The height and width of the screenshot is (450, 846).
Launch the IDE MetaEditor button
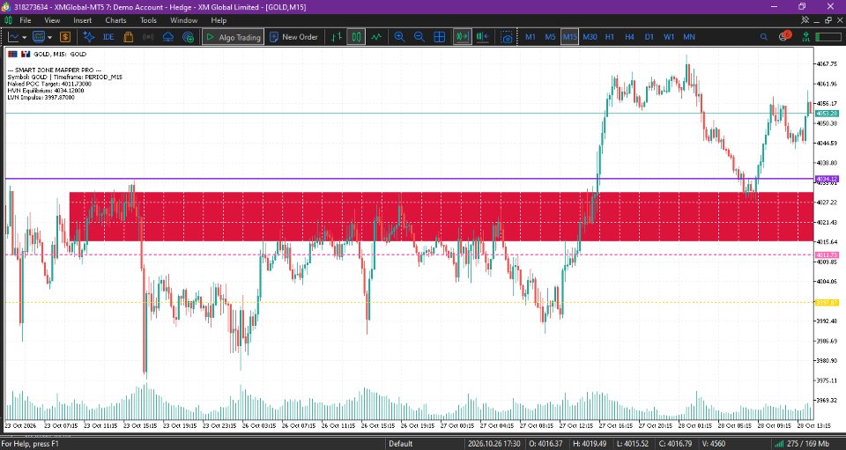[108, 37]
